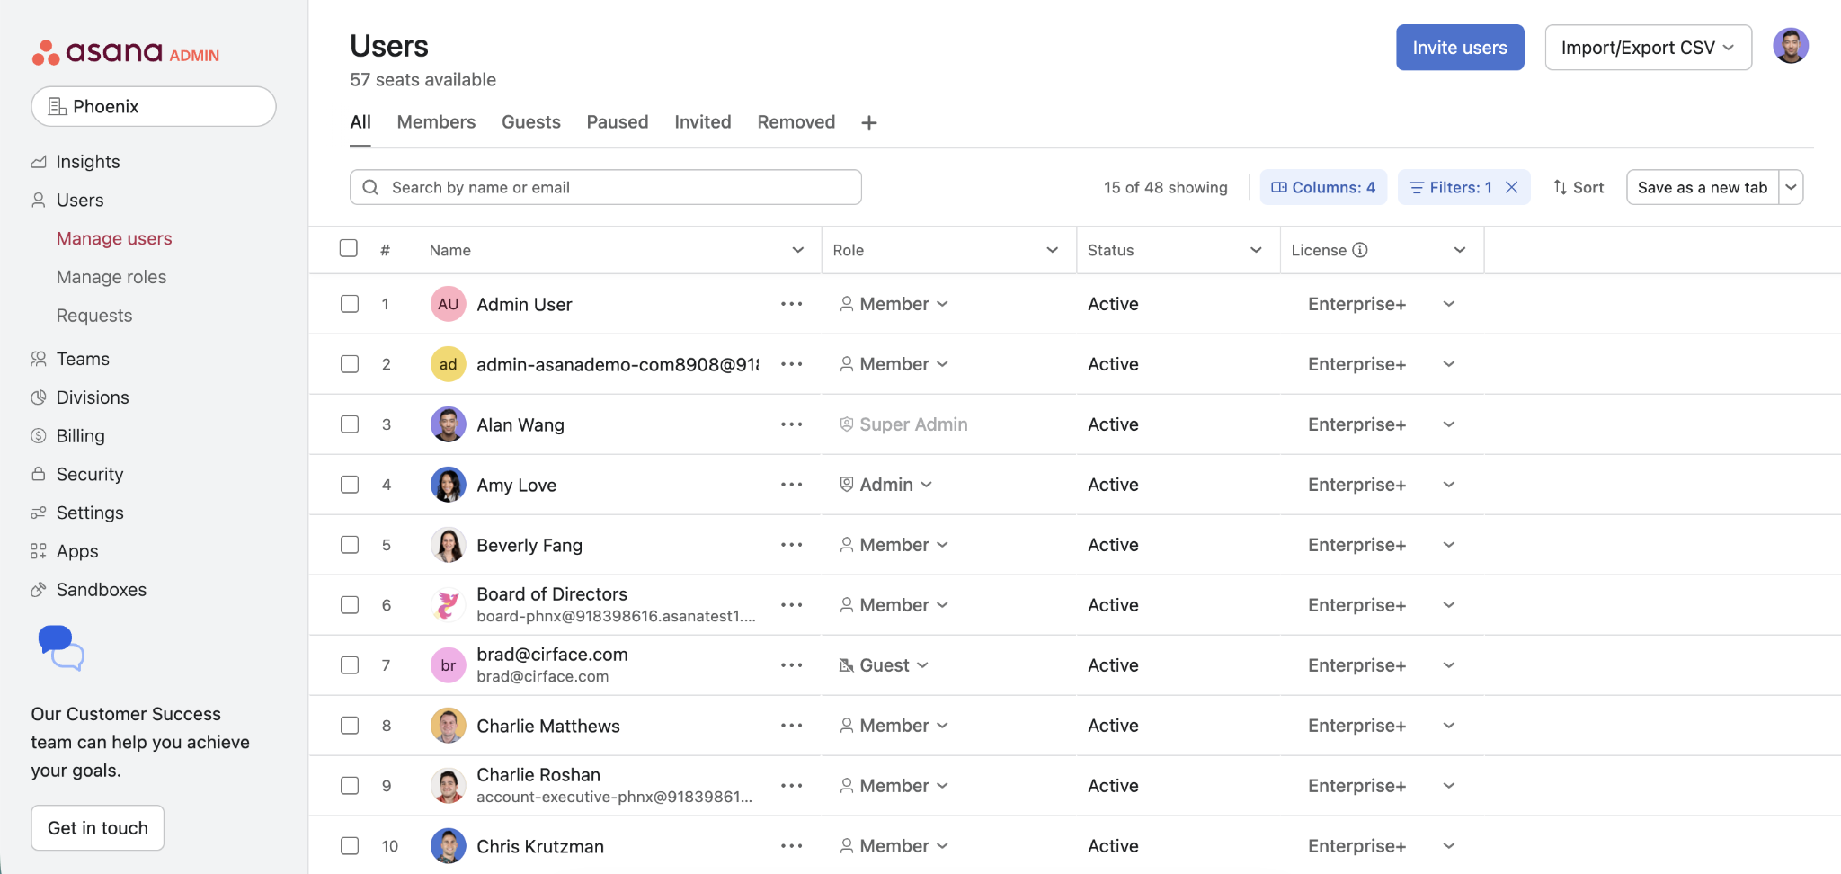The image size is (1841, 874).
Task: Change brad@cirface.com Guest role dropdown
Action: (x=884, y=665)
